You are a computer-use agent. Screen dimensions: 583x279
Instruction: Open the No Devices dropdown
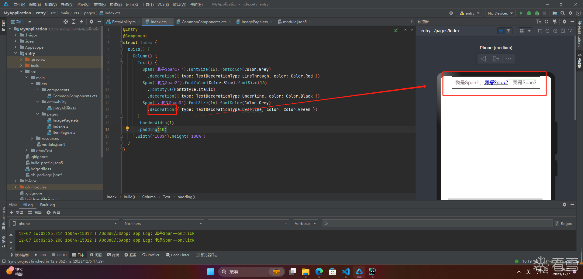[x=500, y=13]
